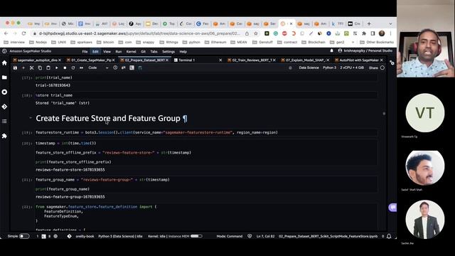The width and height of the screenshot is (455, 256).
Task: Click the status bar notification bell
Action: pyautogui.click(x=389, y=236)
